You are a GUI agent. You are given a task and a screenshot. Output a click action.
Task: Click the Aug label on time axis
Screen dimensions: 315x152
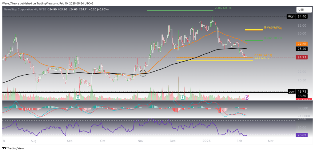(x=34, y=141)
